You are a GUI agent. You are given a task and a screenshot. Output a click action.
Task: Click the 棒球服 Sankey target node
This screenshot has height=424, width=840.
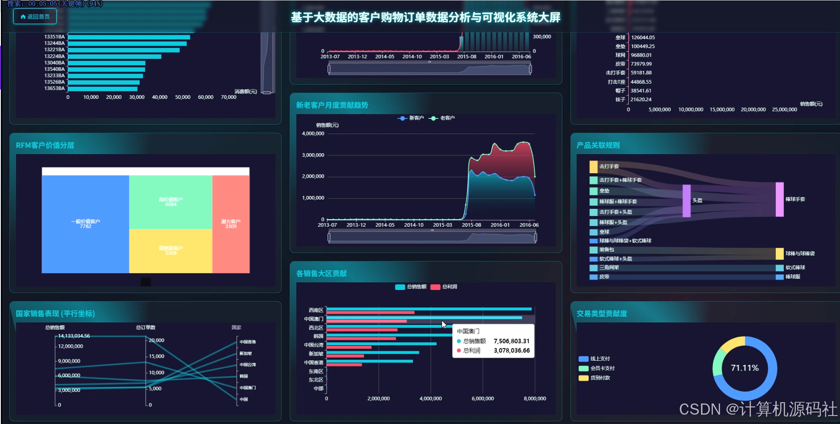point(779,277)
